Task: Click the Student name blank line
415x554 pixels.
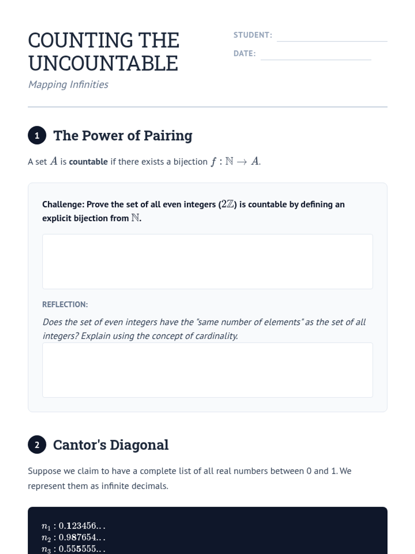Action: coord(332,36)
